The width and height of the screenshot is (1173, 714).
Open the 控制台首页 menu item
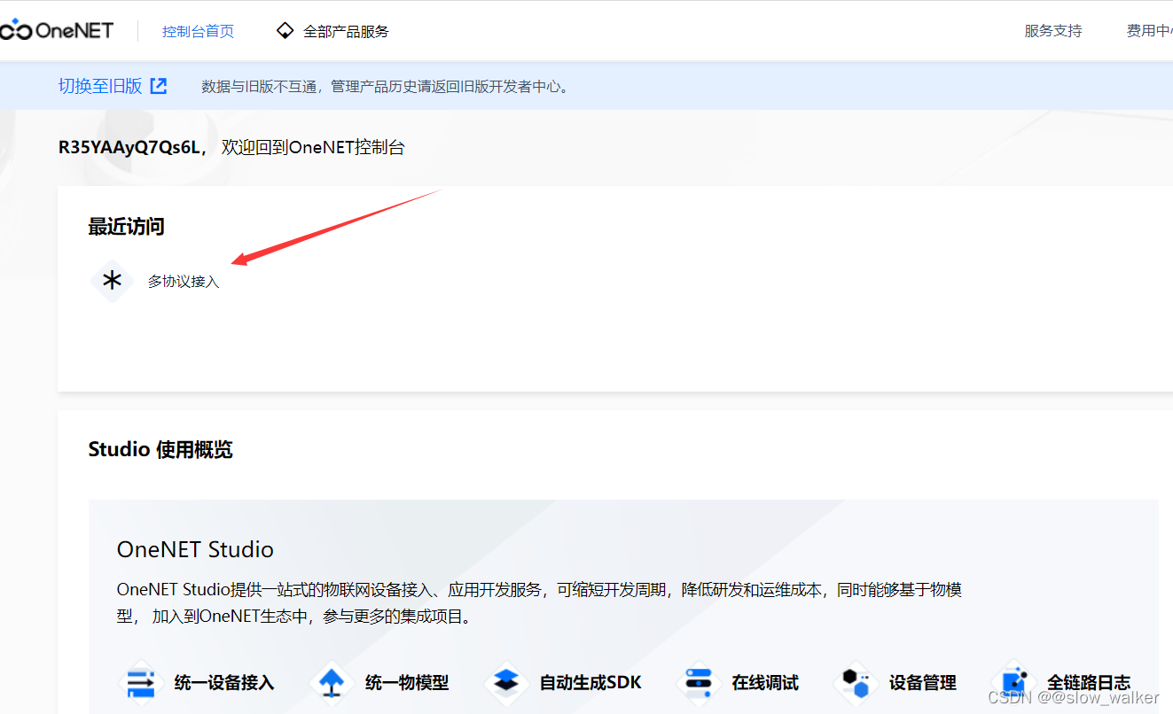[x=198, y=30]
